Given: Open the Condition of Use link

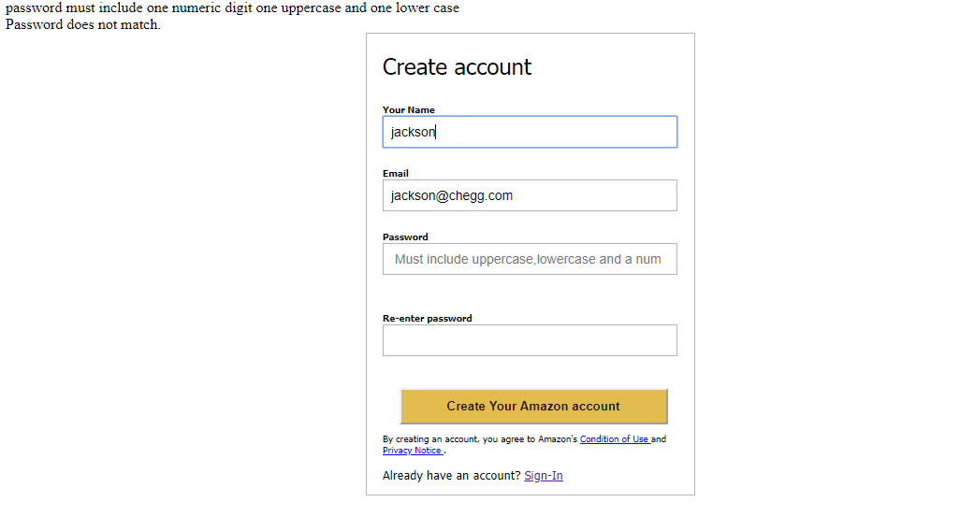Looking at the screenshot, I should click(615, 438).
